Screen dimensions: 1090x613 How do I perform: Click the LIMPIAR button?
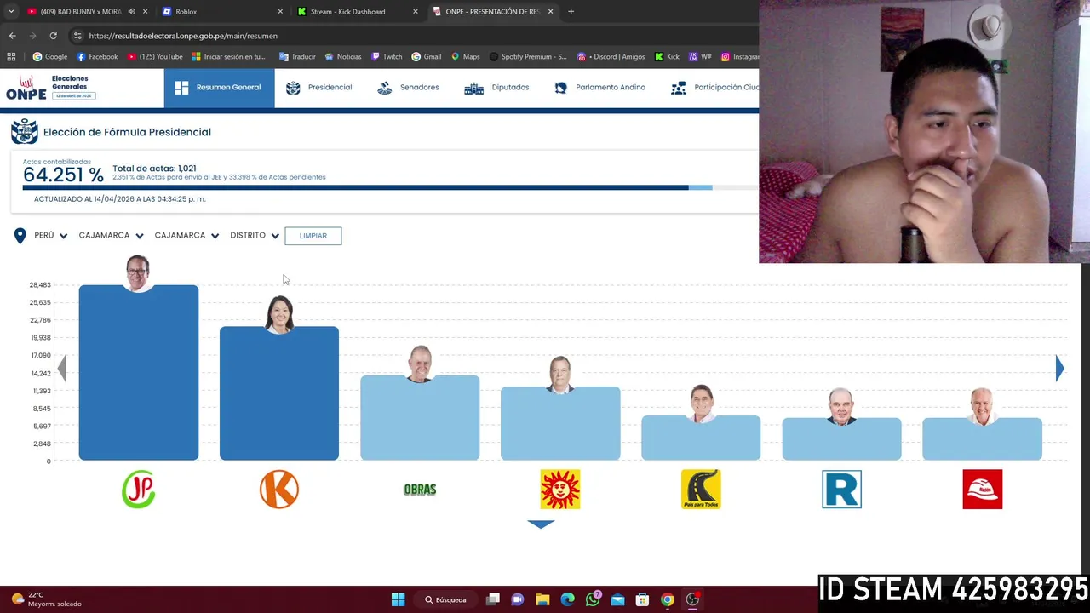tap(313, 236)
